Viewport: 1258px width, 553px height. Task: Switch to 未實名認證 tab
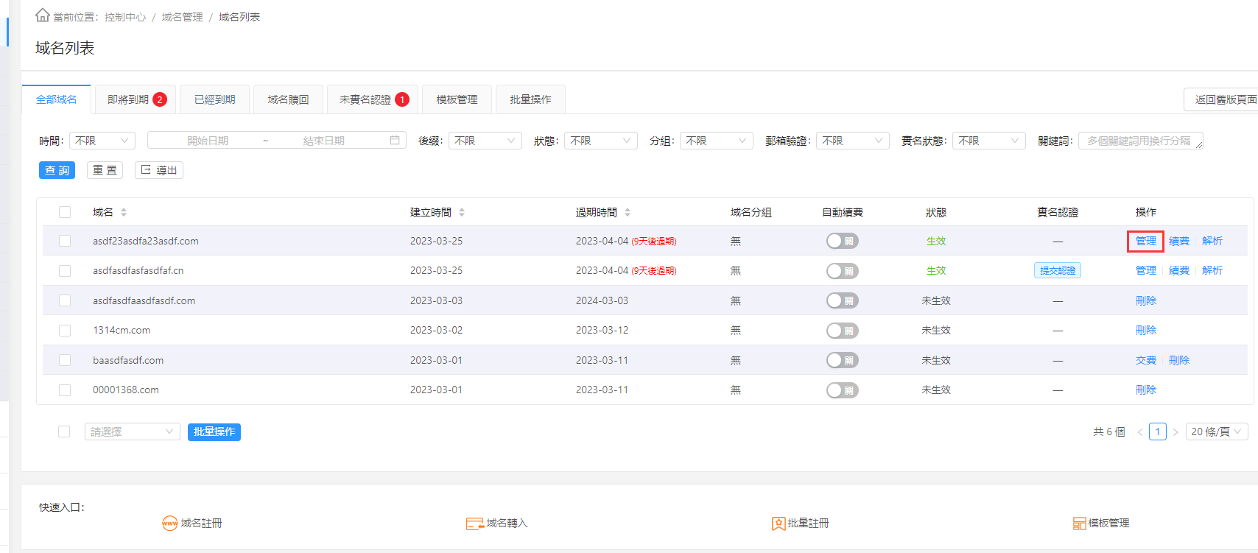click(x=373, y=99)
